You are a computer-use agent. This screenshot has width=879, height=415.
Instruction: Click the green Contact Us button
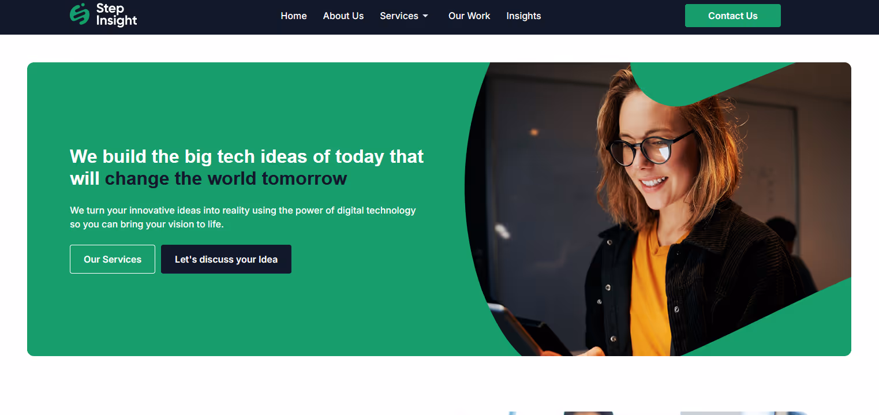(732, 16)
